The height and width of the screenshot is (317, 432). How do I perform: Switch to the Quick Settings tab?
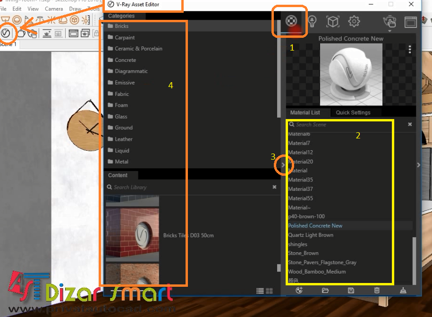click(353, 112)
